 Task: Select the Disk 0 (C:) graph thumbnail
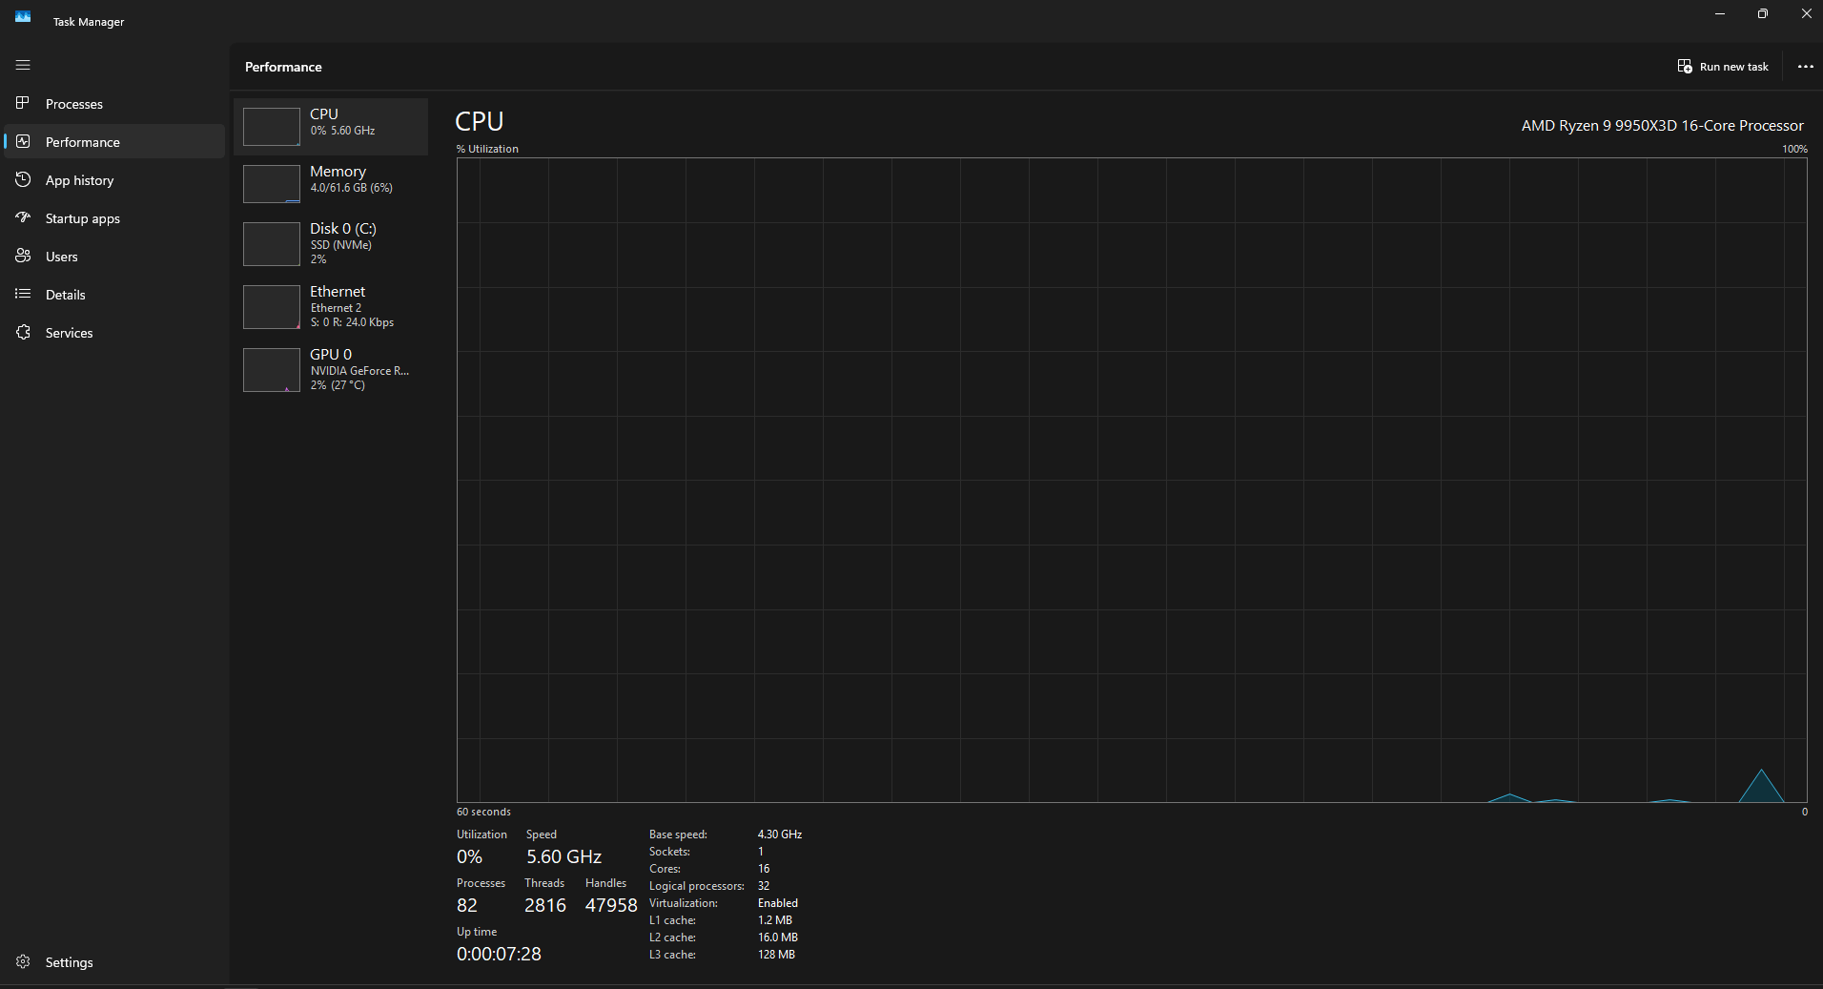click(x=272, y=244)
